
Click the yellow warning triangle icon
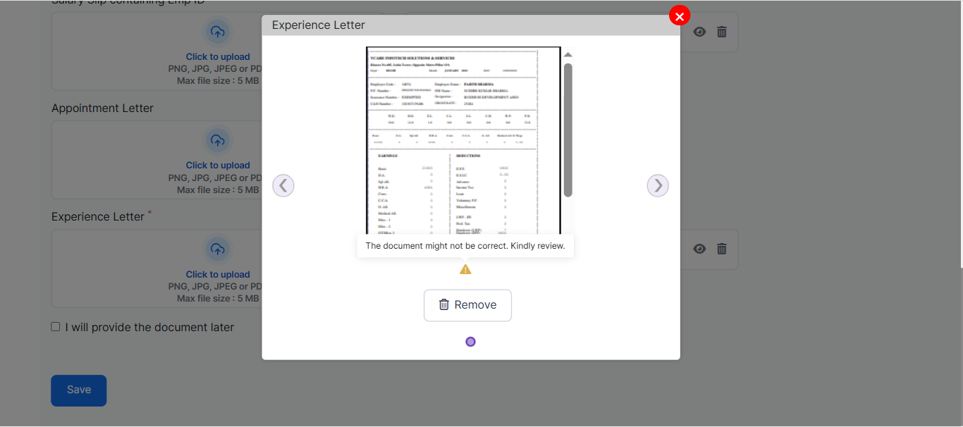465,270
